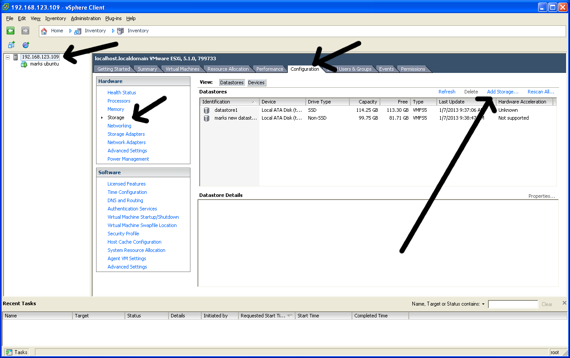Click first Inventory icon in breadcrumb
This screenshot has height=358, width=570.
[x=78, y=31]
